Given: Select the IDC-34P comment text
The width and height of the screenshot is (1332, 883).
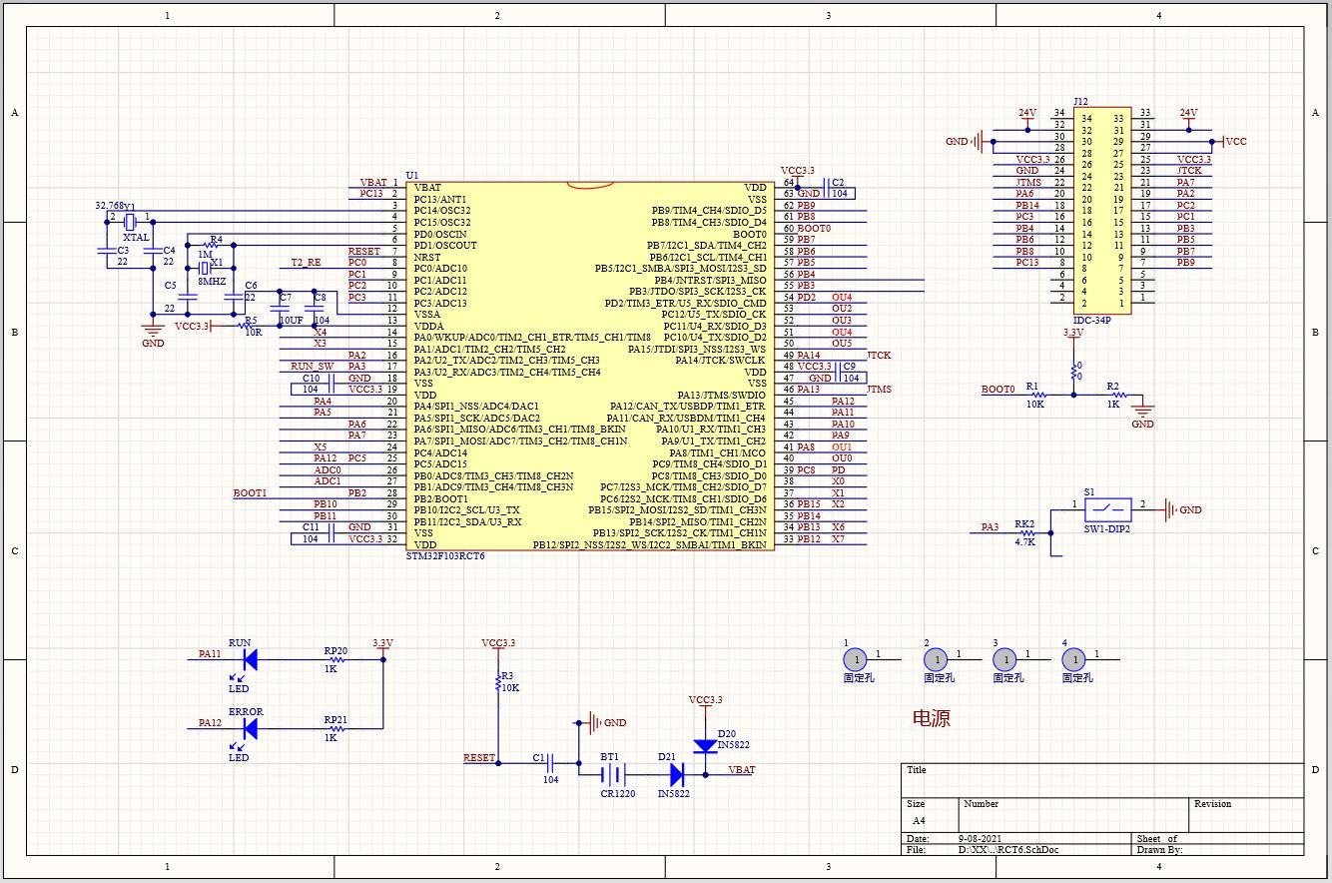Looking at the screenshot, I should pyautogui.click(x=1091, y=320).
